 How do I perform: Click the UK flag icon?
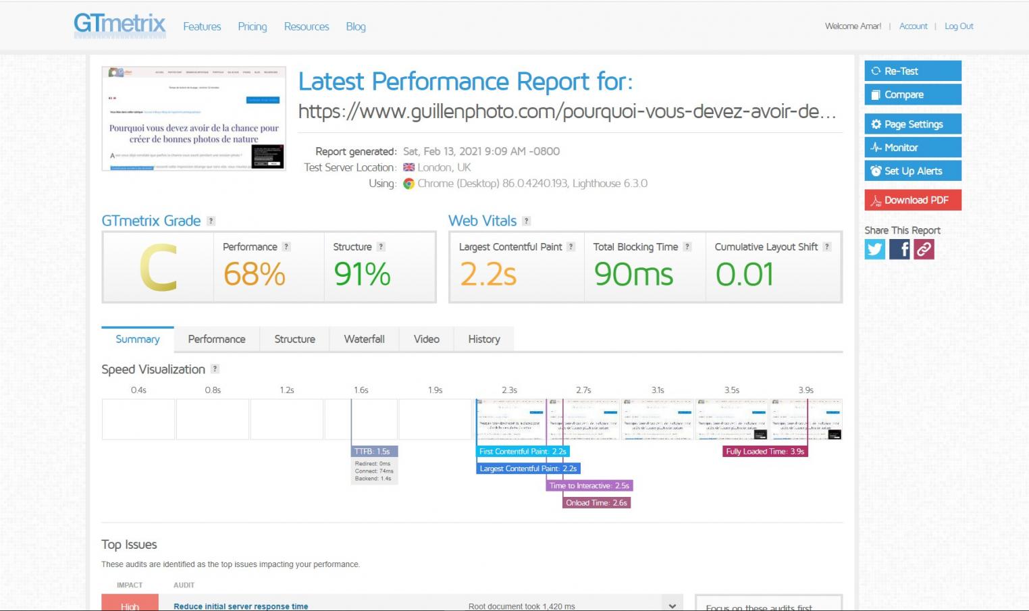408,167
